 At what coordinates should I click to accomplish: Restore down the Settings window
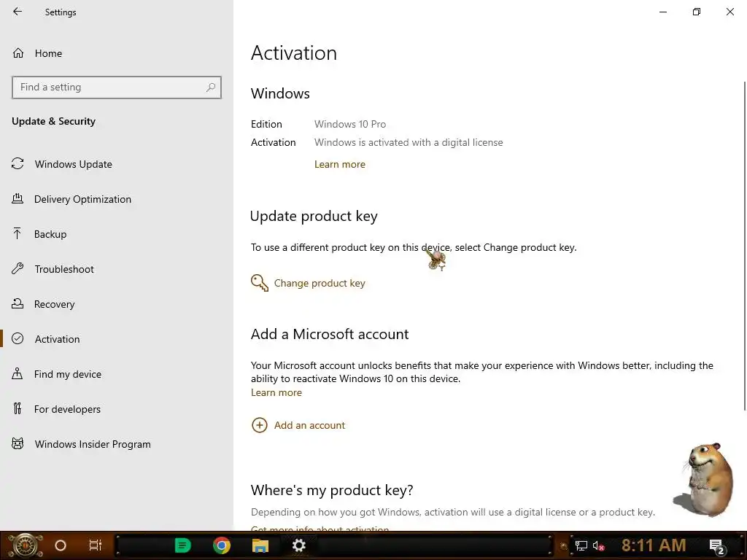click(x=697, y=12)
